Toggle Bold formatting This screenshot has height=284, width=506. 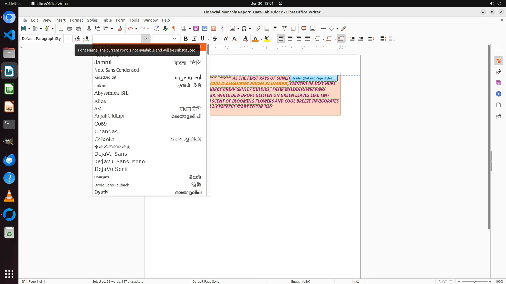186,39
